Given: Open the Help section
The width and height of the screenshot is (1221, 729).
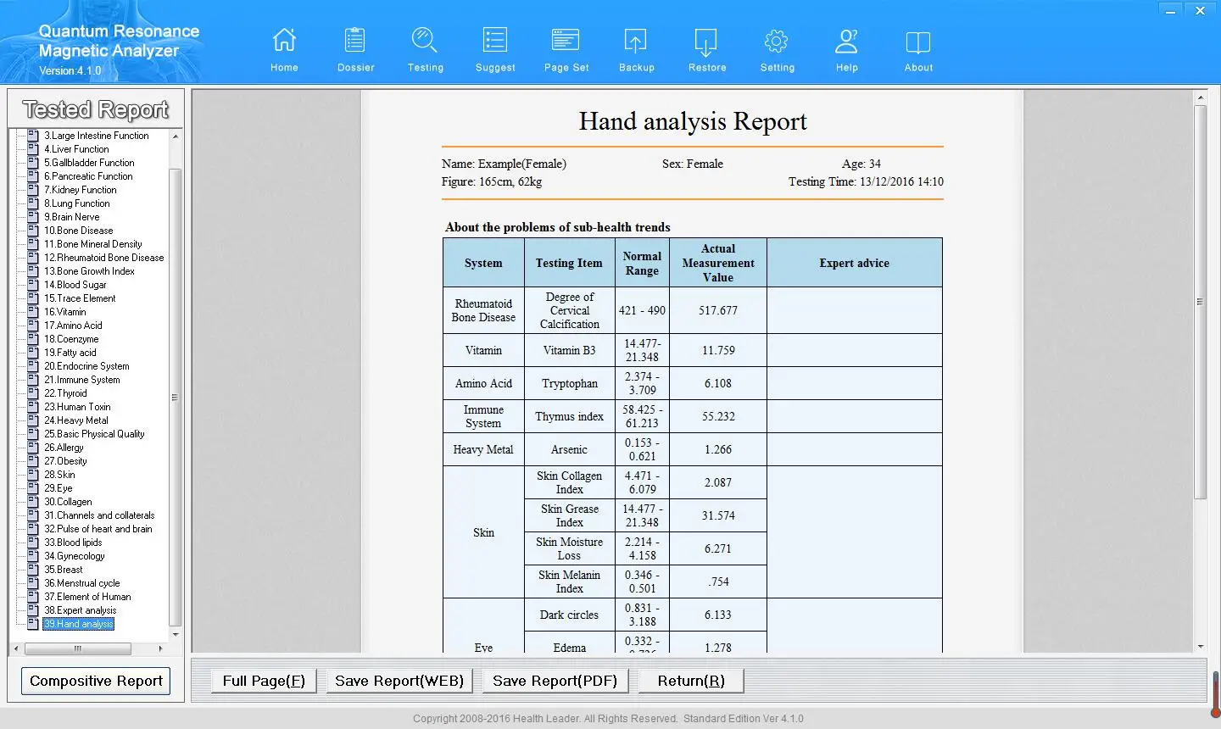Looking at the screenshot, I should pyautogui.click(x=846, y=48).
